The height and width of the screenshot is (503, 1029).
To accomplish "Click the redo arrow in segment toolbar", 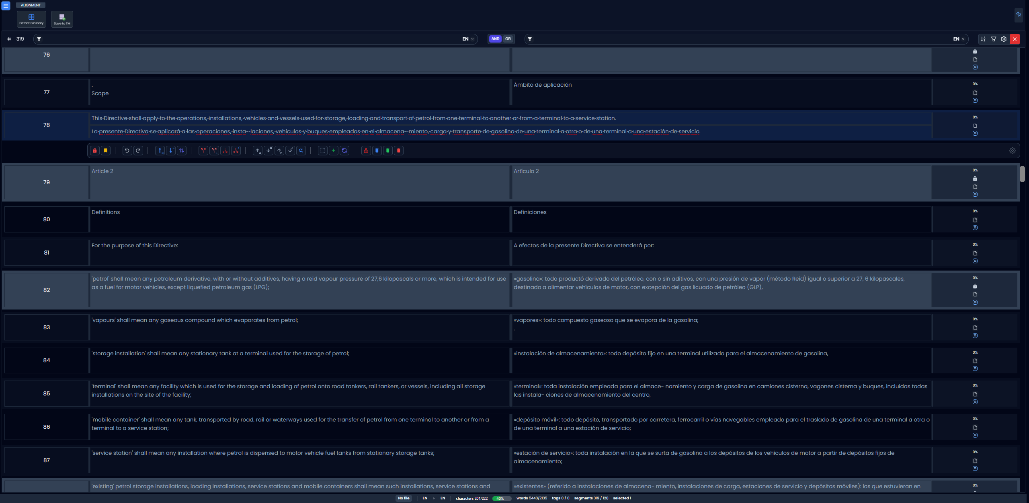I will click(x=138, y=151).
